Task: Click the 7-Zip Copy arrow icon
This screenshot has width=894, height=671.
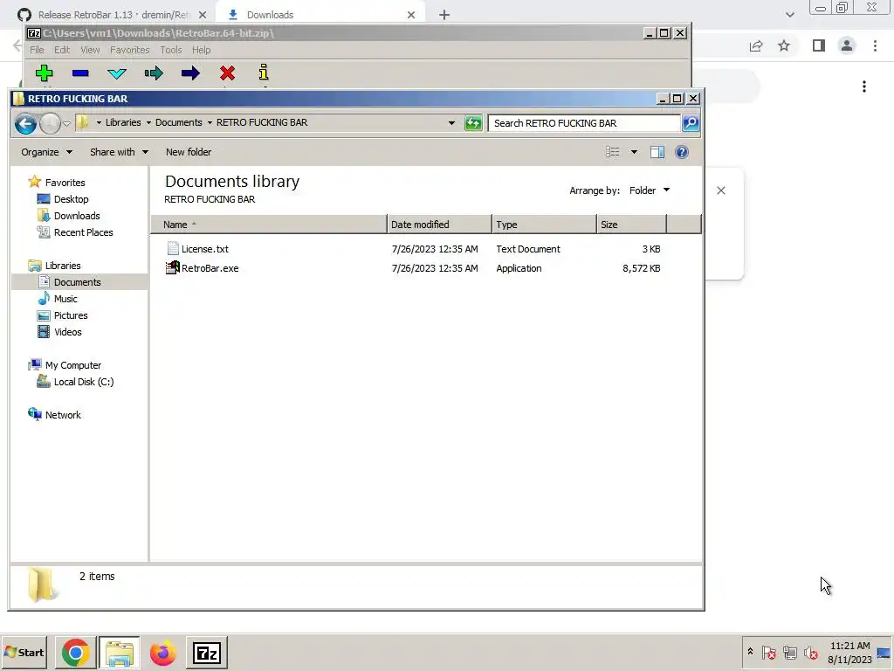Action: (x=154, y=73)
